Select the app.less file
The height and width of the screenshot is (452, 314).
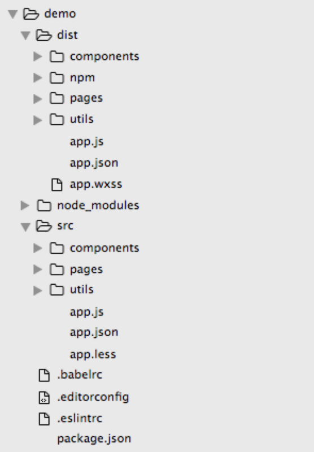coord(93,354)
